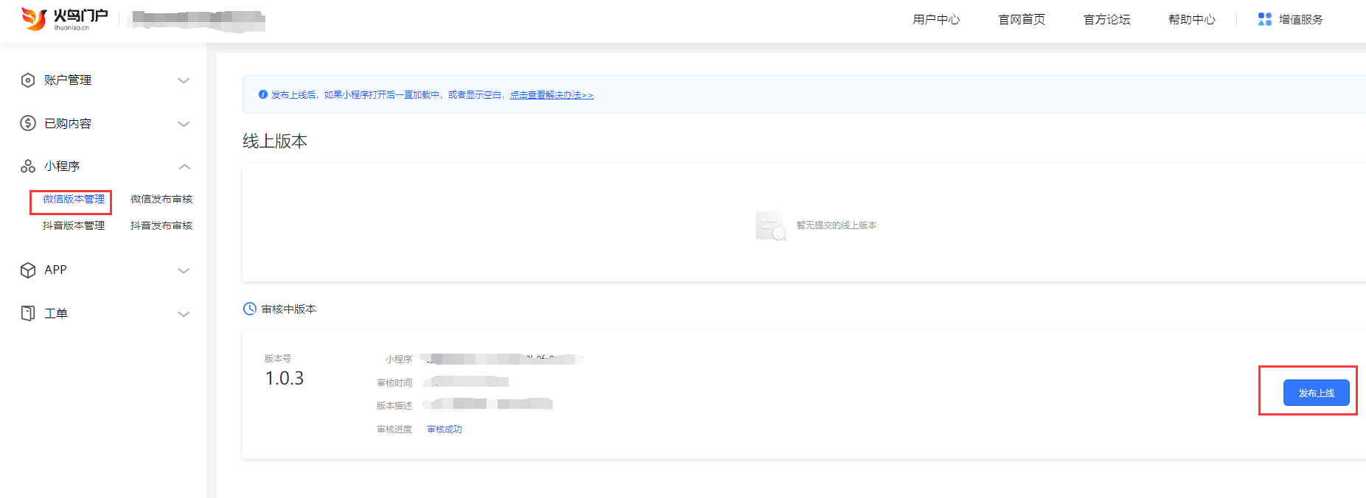Open 官方论坛 in the top navigation

1107,19
